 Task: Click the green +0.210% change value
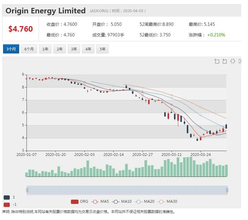click(216, 35)
